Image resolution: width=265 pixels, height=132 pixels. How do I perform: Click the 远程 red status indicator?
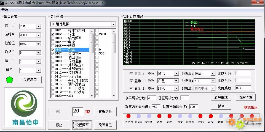[159, 116]
